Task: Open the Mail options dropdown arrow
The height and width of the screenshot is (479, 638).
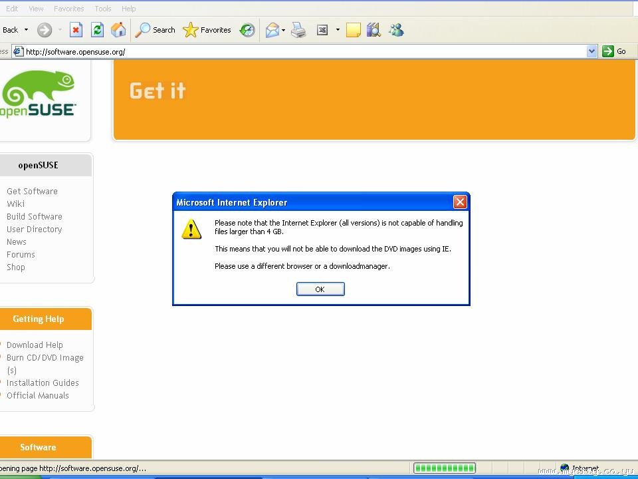Action: point(284,30)
